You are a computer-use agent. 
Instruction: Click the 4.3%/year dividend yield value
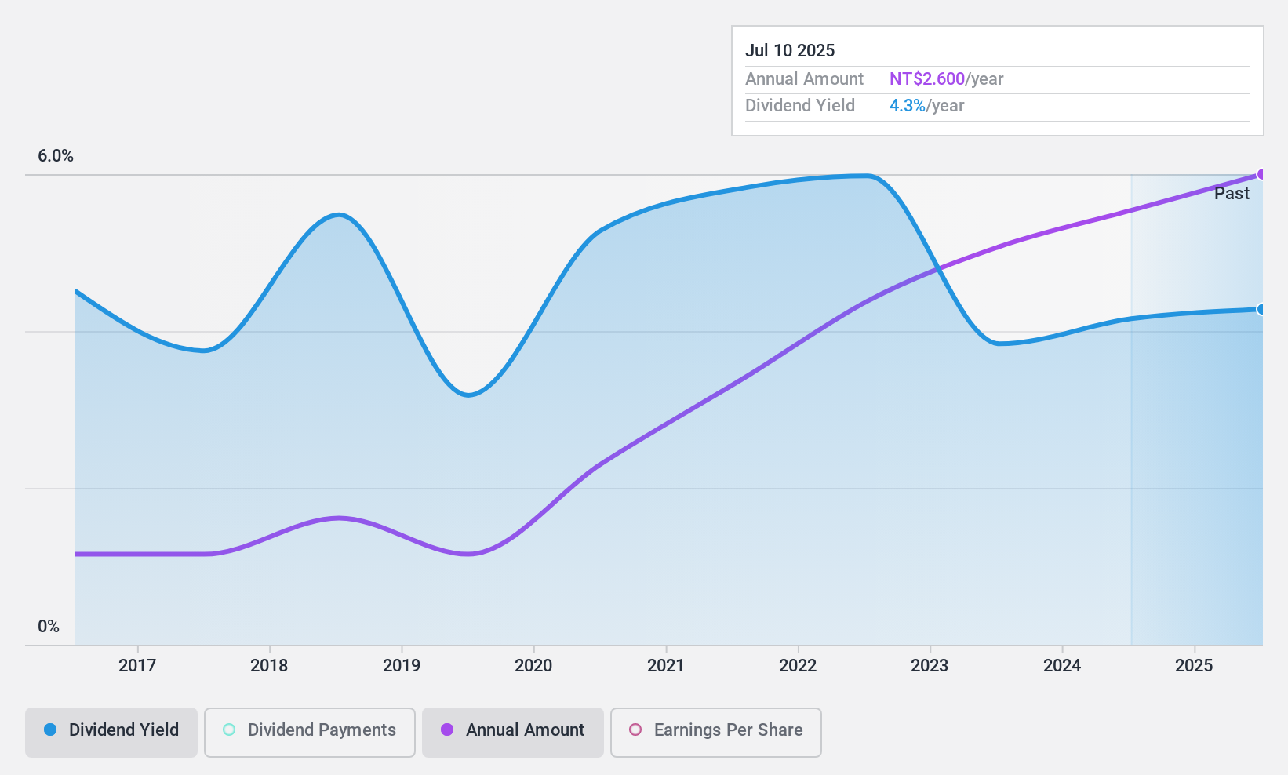pos(926,106)
